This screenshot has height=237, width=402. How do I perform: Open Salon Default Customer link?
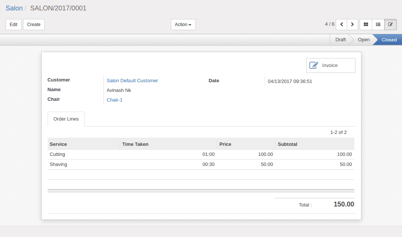[x=132, y=81]
